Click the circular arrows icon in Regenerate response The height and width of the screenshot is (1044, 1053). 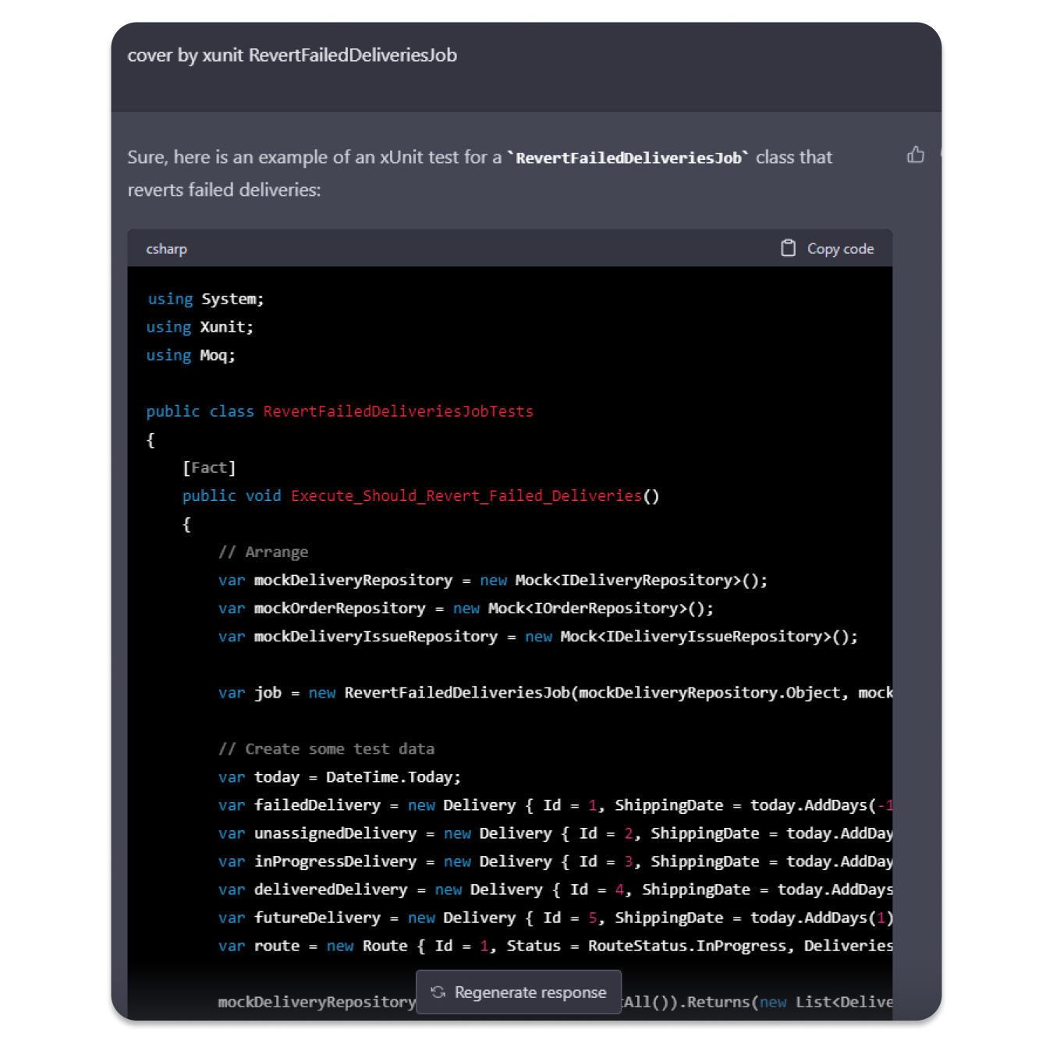pos(438,992)
